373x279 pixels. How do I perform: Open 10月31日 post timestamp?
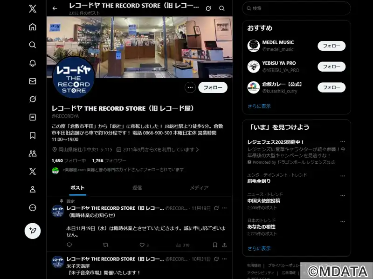click(x=201, y=259)
